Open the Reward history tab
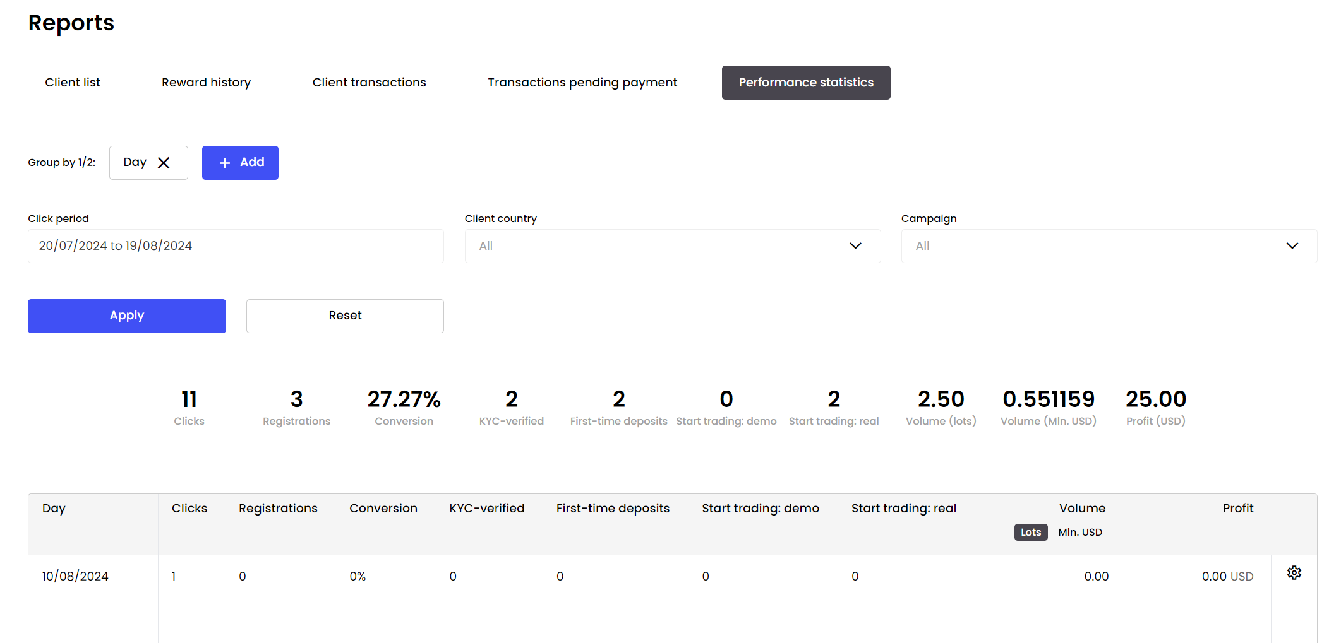Screen dimensions: 1329x643 tap(206, 83)
